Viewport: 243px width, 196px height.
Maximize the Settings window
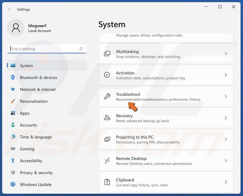(x=220, y=7)
